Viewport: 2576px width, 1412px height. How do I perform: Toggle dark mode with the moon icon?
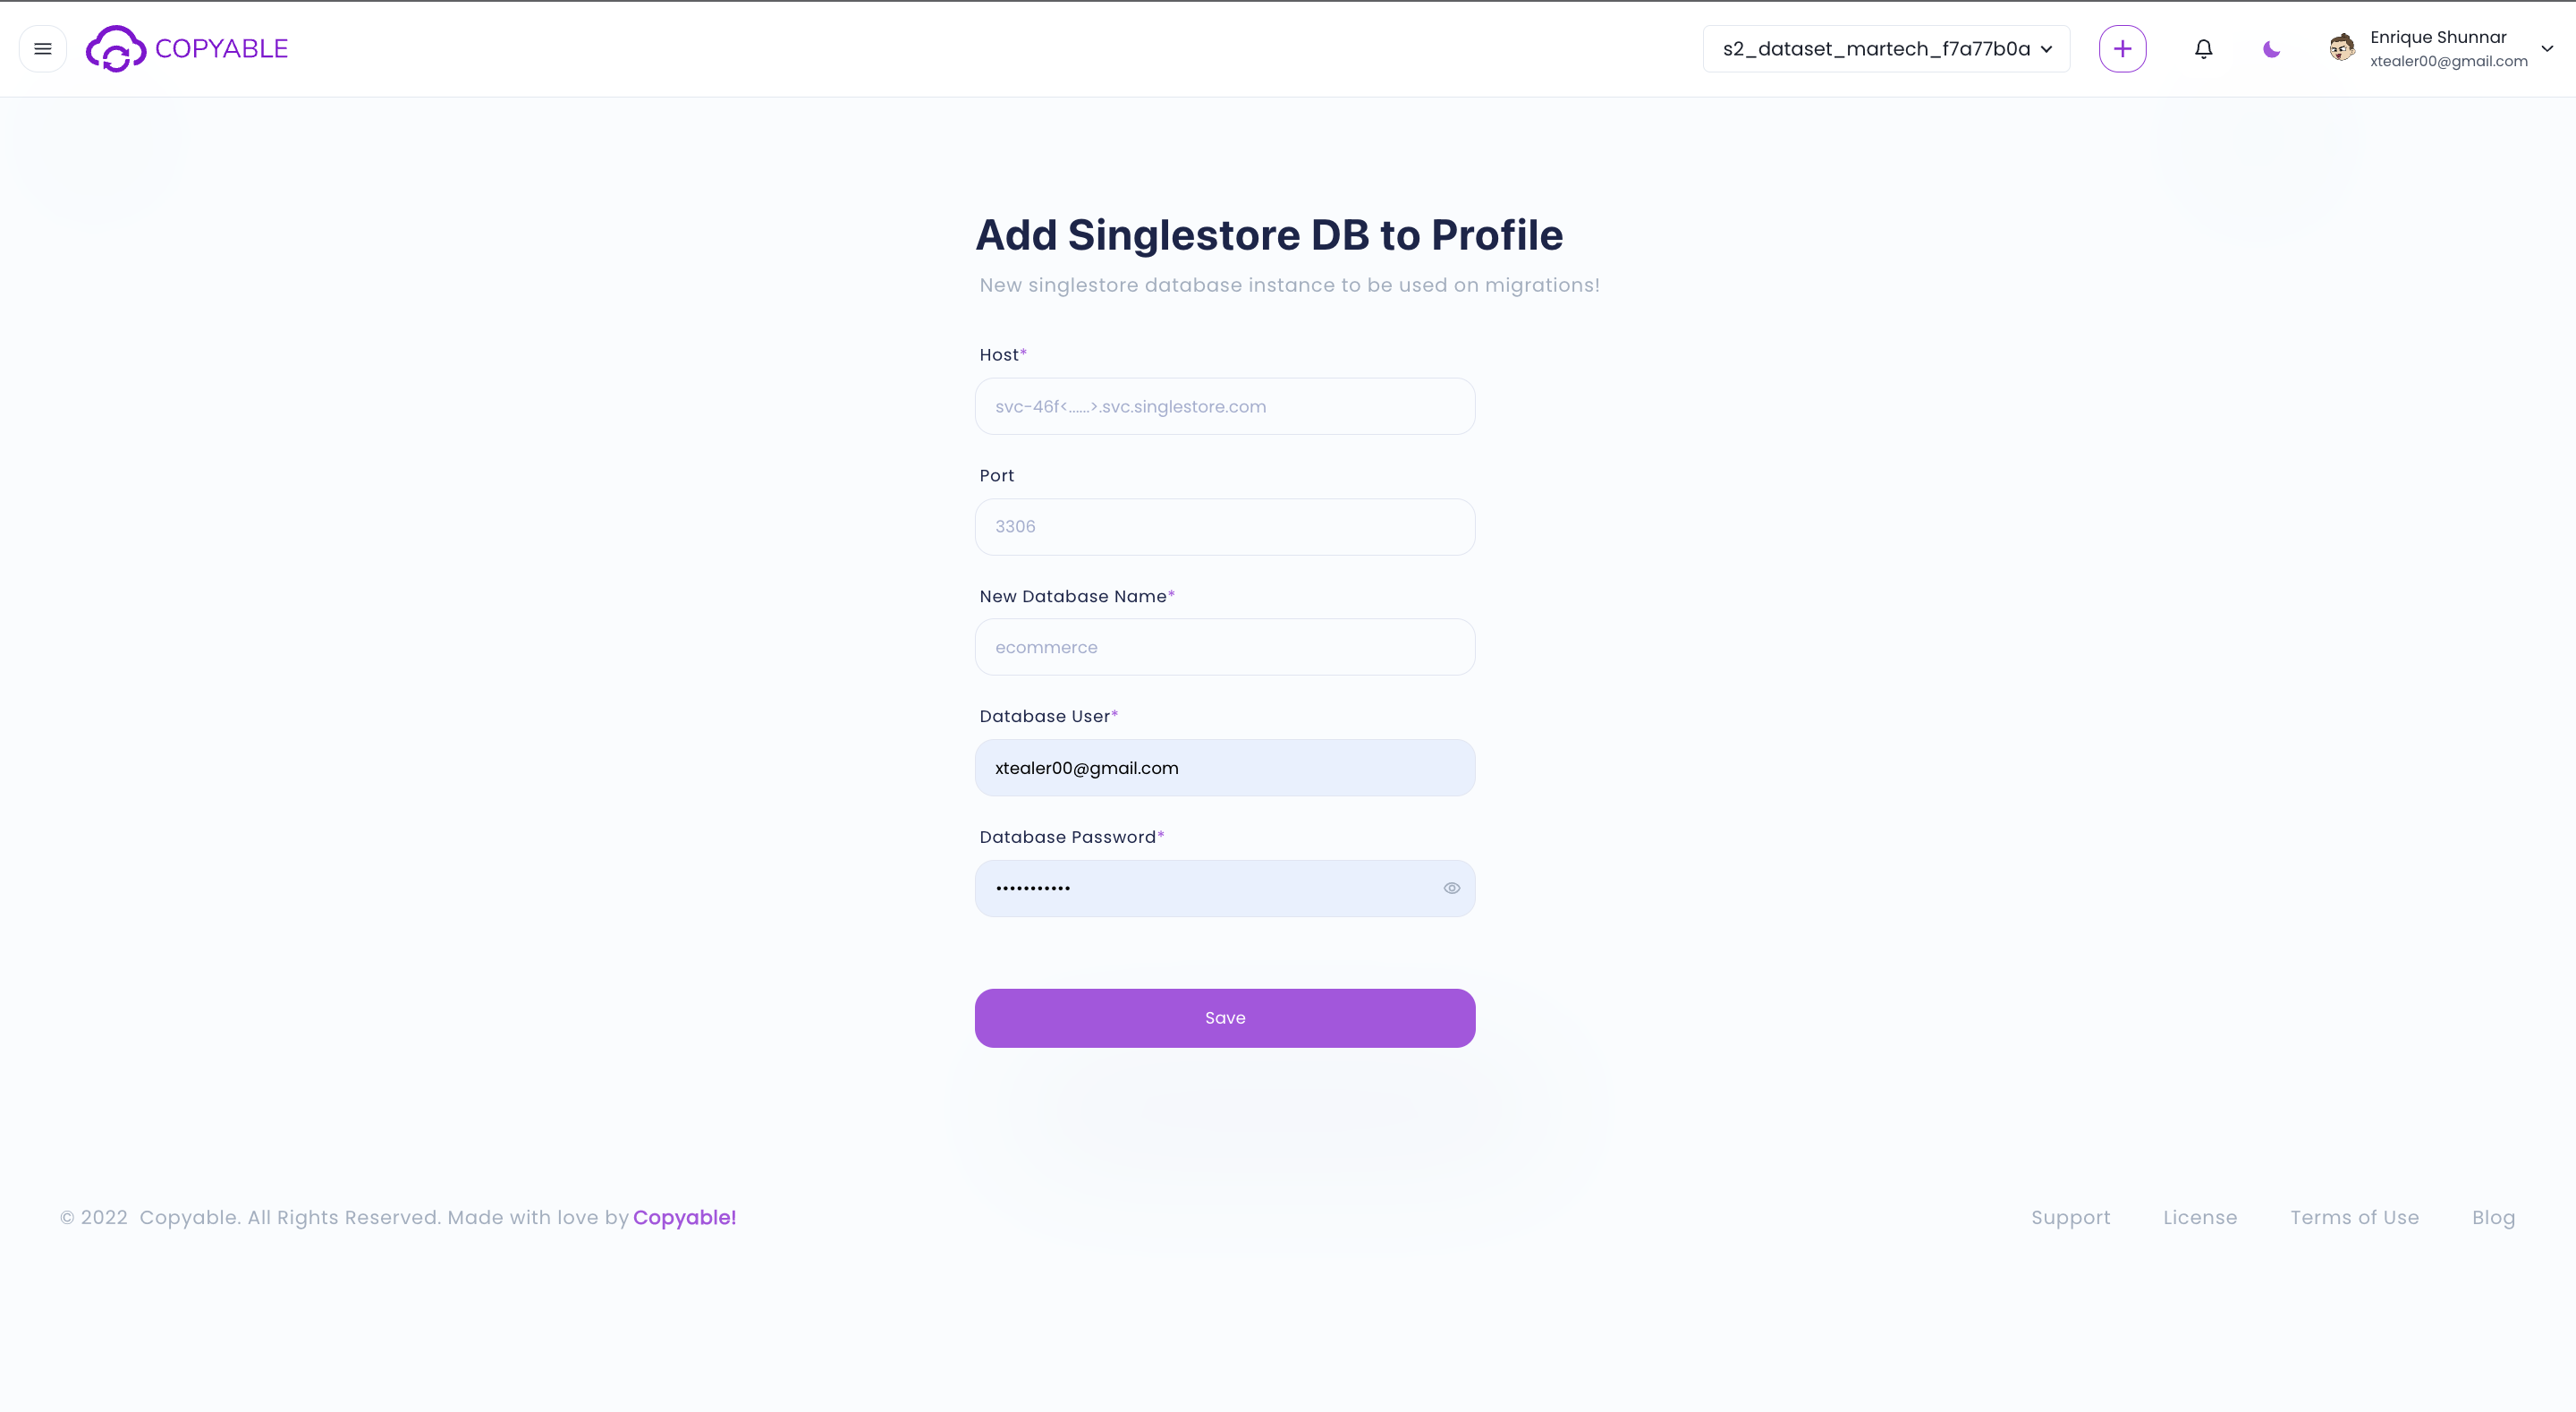2271,49
